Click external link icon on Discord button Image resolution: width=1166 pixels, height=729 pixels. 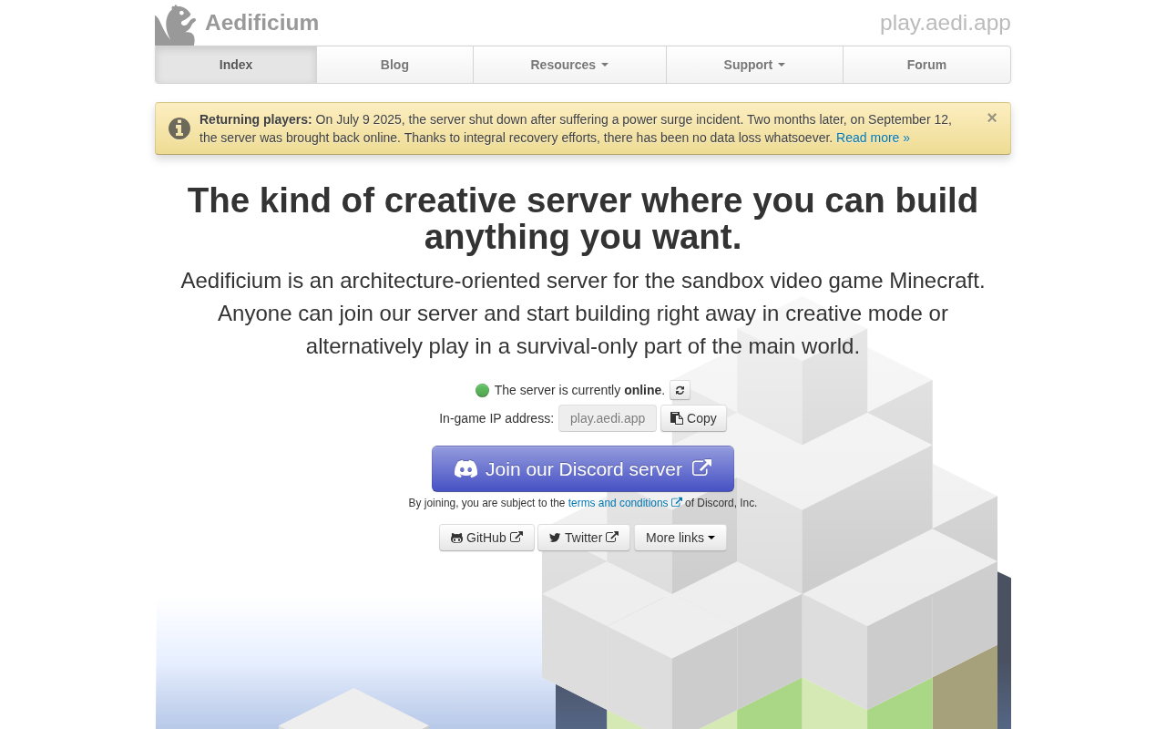pyautogui.click(x=701, y=468)
